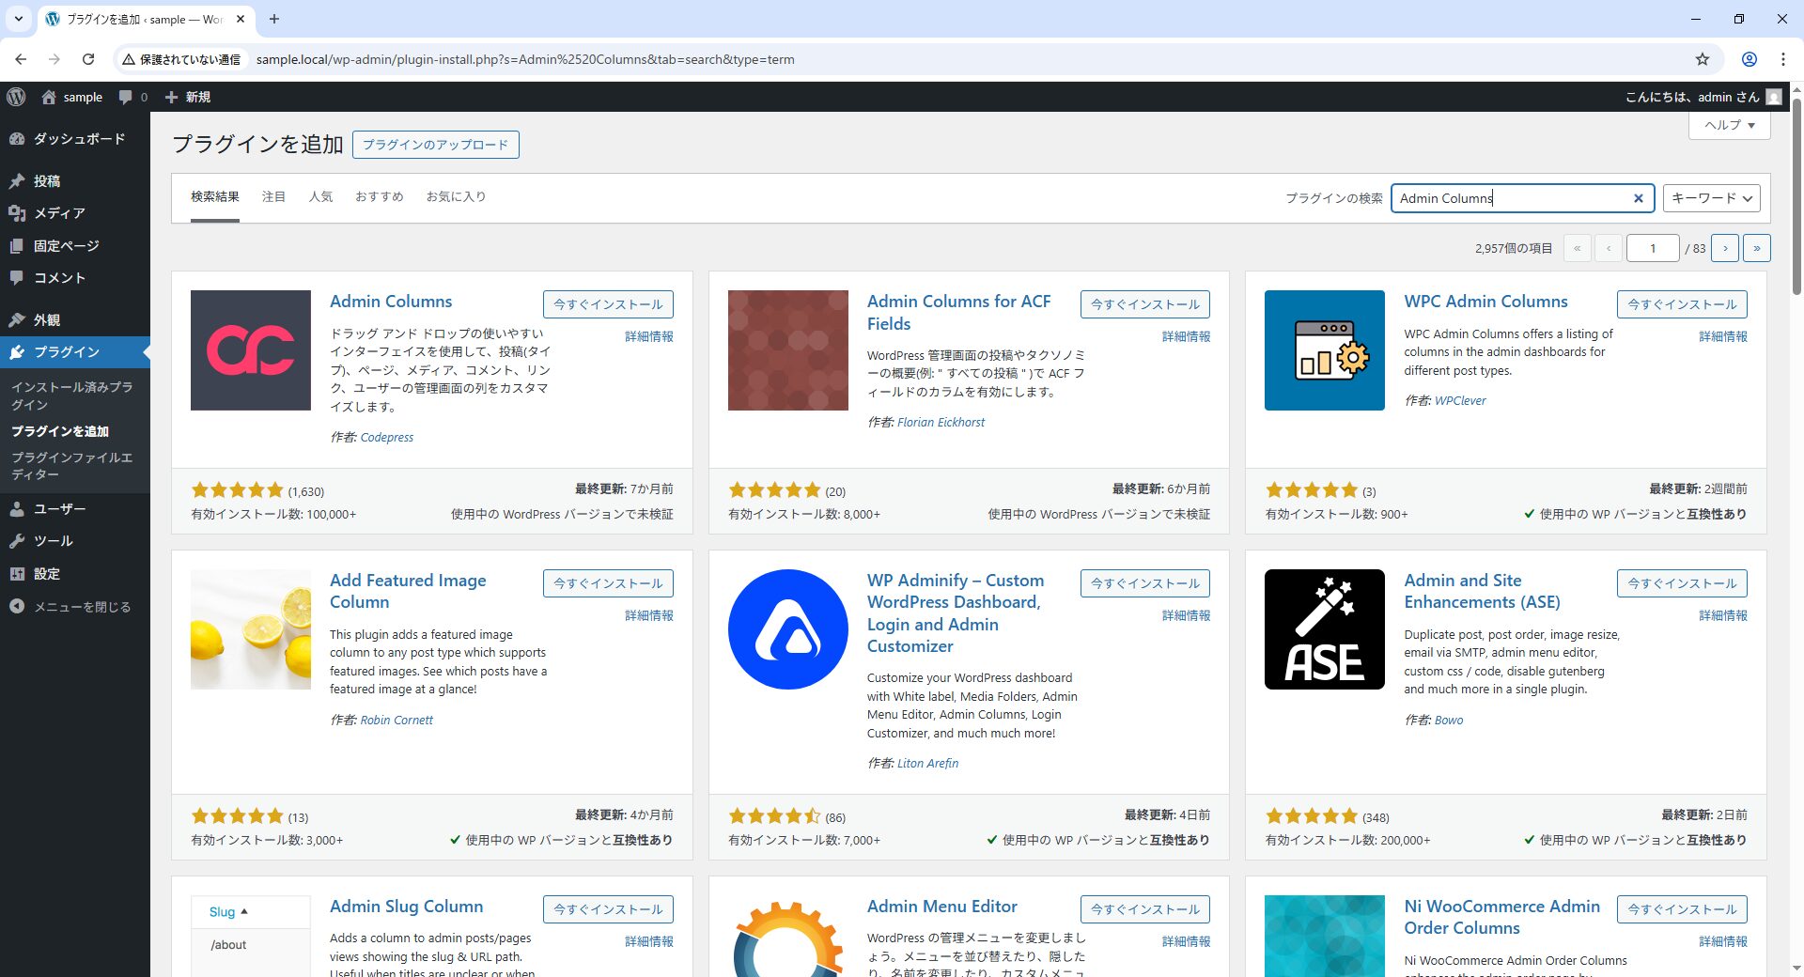Click the ツール wrench icon in sidebar
Image resolution: width=1804 pixels, height=977 pixels.
click(17, 541)
